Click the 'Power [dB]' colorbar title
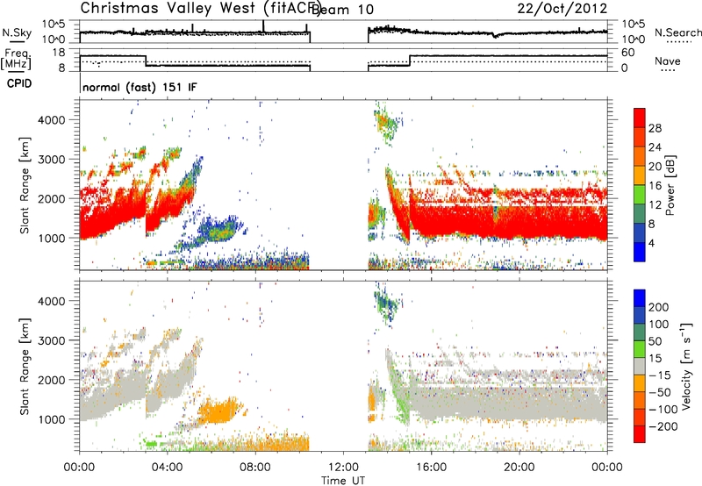 point(670,185)
